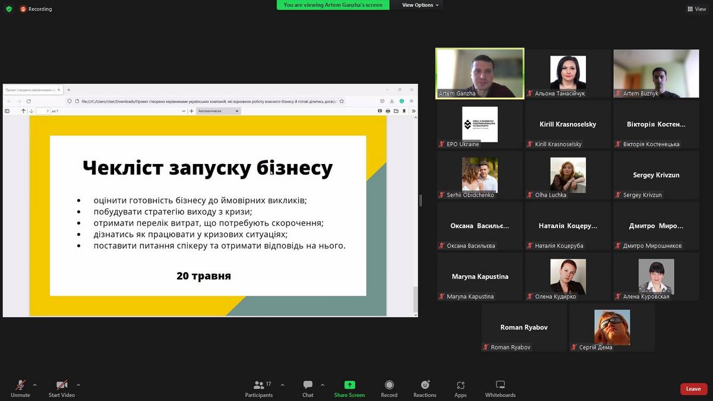Select Сергій Дема's participant tile
The width and height of the screenshot is (713, 401).
tap(612, 327)
